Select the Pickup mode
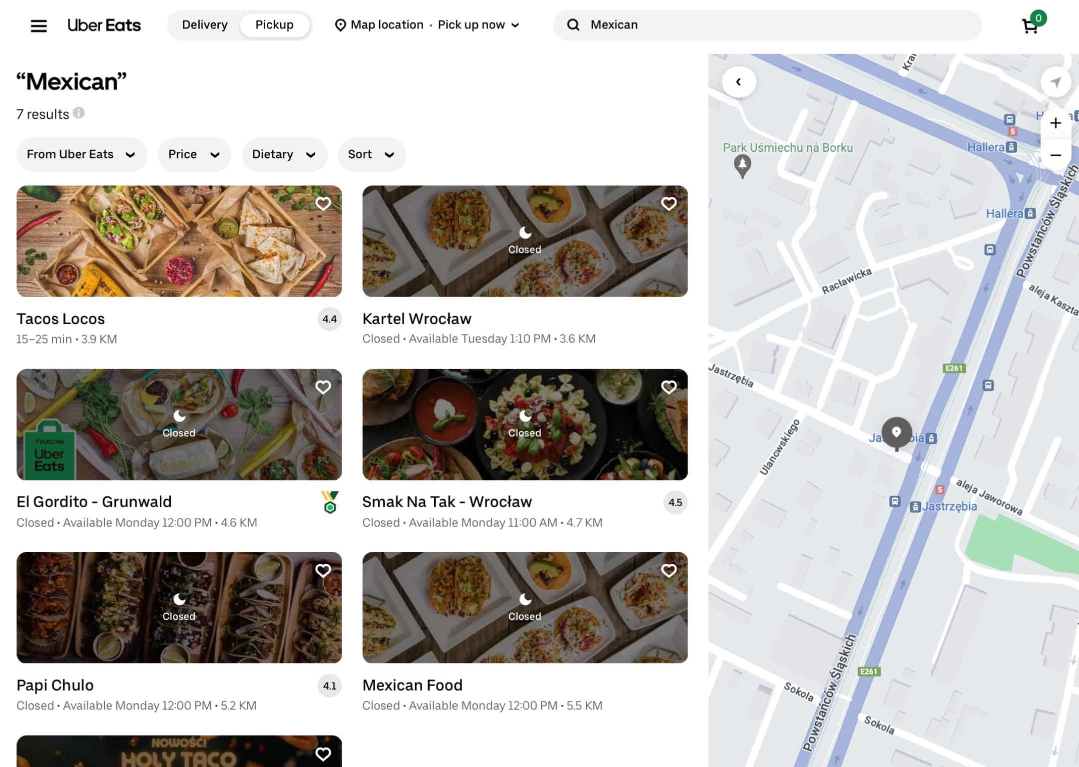This screenshot has width=1079, height=767. click(x=274, y=25)
